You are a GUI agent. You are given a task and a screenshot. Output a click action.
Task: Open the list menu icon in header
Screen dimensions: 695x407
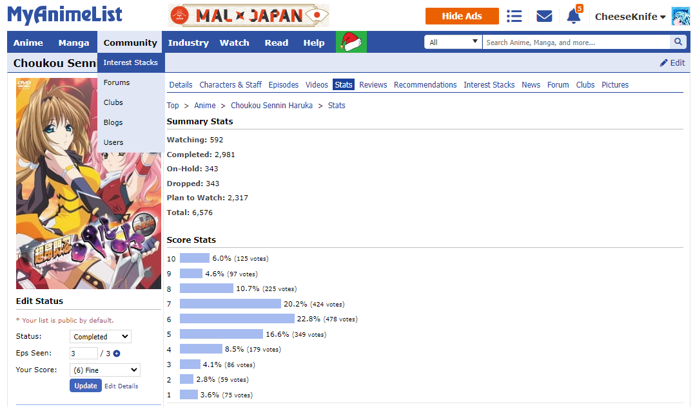514,16
